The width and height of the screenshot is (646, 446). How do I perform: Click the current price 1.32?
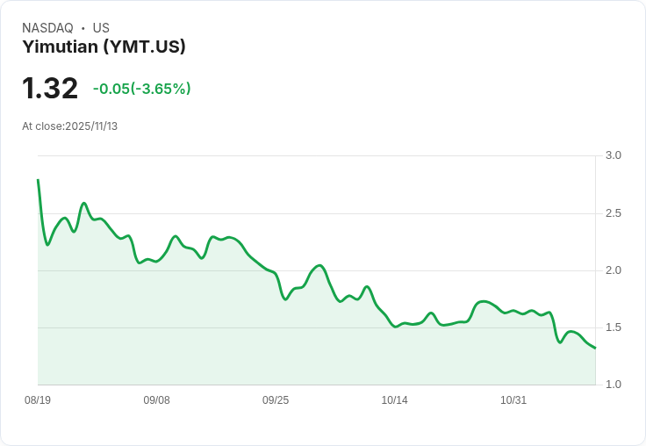(x=50, y=88)
